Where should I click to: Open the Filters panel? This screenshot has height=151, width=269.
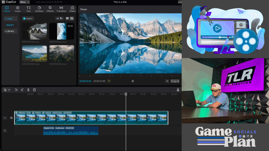click(x=72, y=9)
